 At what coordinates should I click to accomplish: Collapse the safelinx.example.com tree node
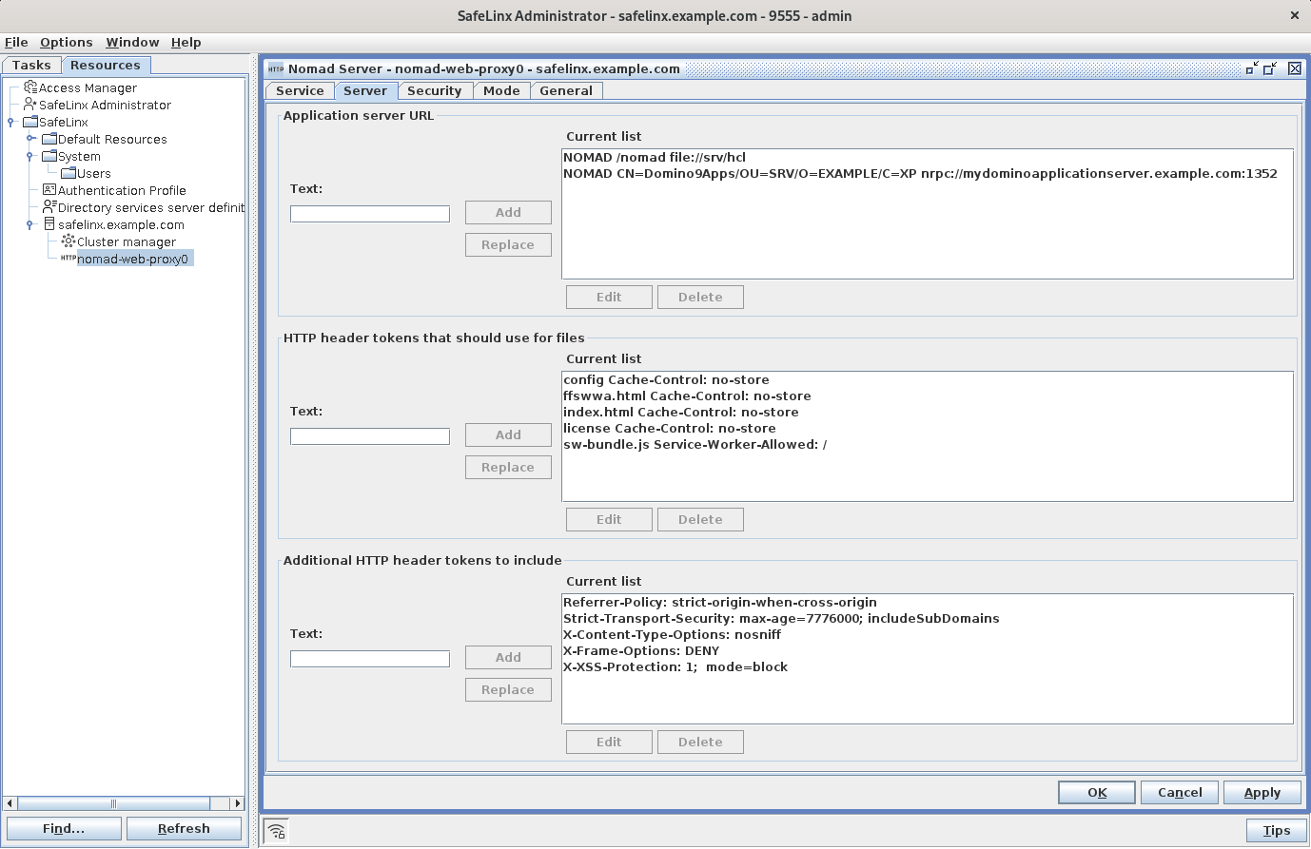(29, 224)
